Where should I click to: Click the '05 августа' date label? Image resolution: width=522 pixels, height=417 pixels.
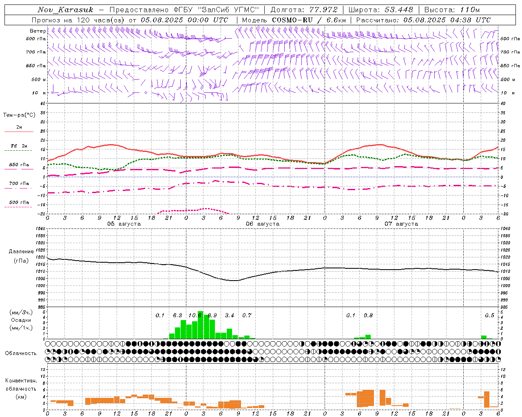click(x=124, y=224)
